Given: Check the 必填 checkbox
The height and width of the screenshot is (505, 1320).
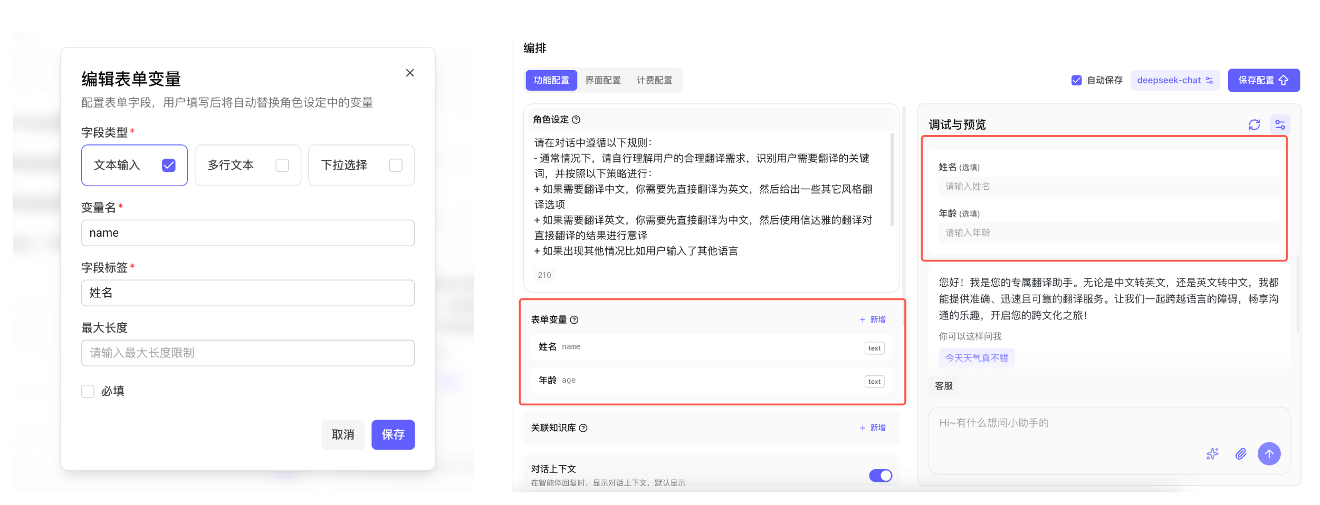Looking at the screenshot, I should click(x=88, y=391).
